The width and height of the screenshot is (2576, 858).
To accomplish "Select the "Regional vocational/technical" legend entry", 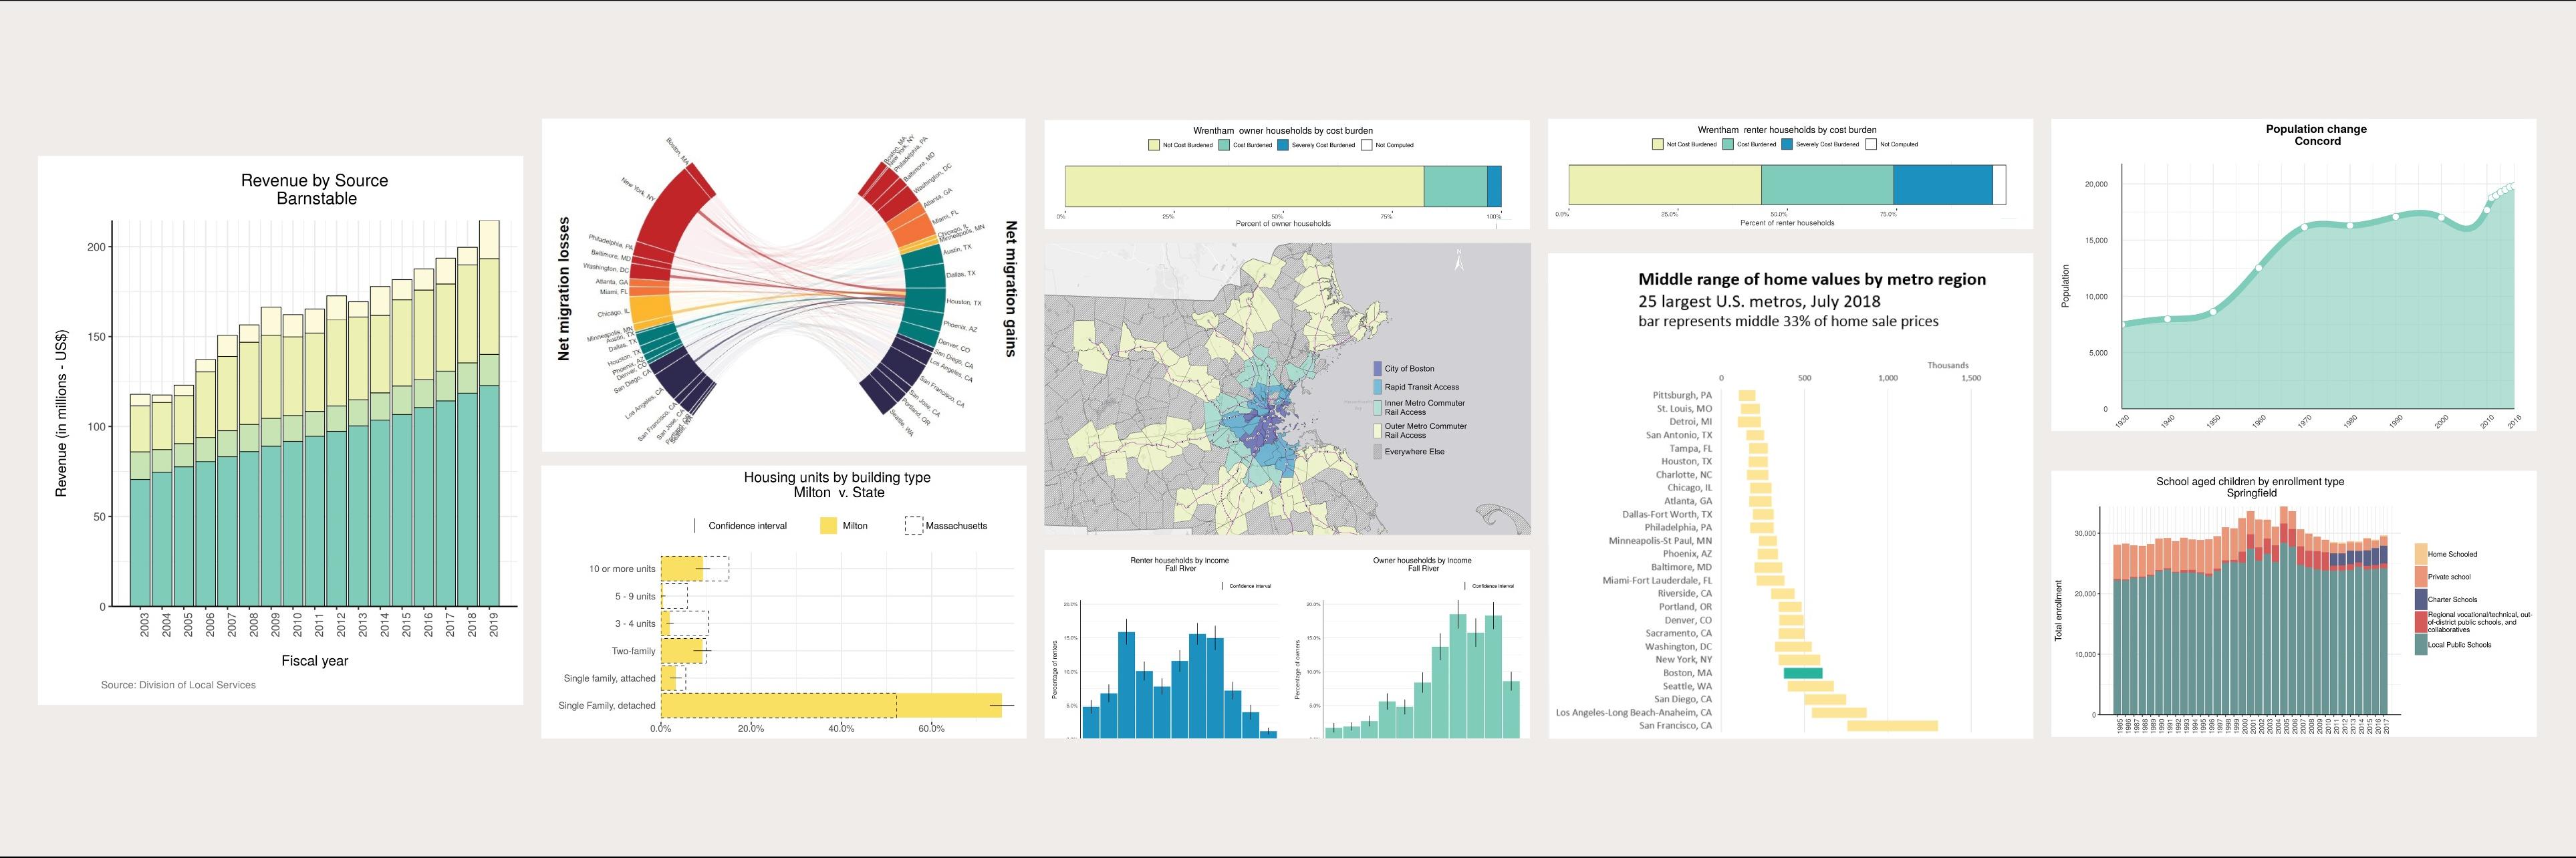I will point(2421,622).
